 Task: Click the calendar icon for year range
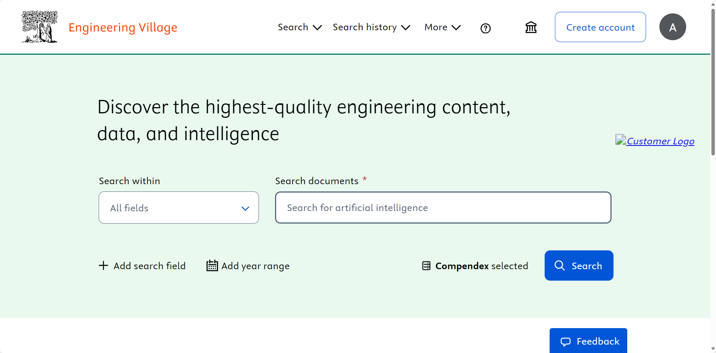(x=212, y=266)
